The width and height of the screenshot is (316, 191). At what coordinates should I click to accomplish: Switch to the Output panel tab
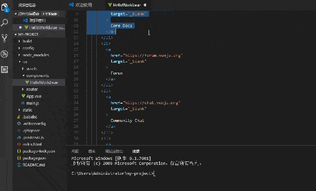[92, 152]
